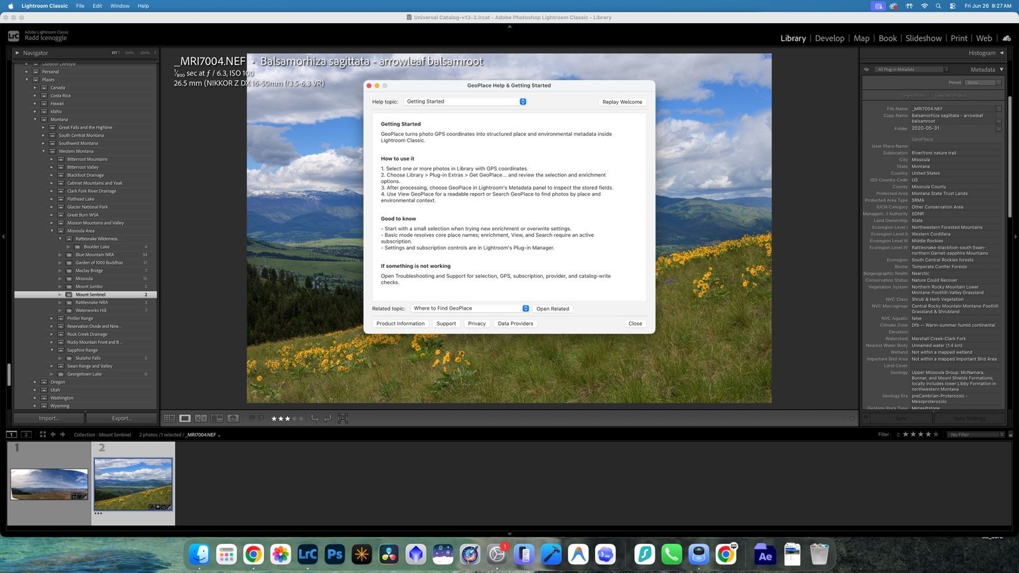This screenshot has width=1019, height=573.
Task: Open Spotlight search in the menu bar
Action: 938,6
